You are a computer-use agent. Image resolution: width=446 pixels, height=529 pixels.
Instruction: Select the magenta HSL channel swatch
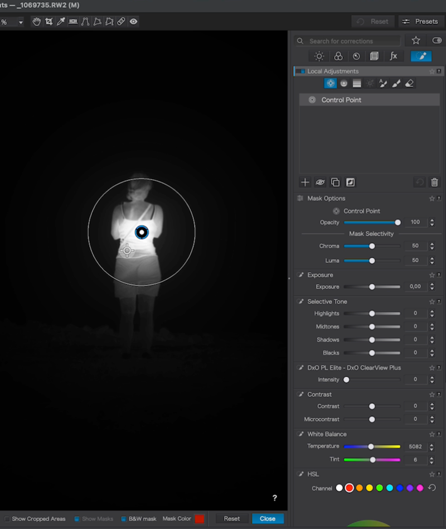pos(420,488)
